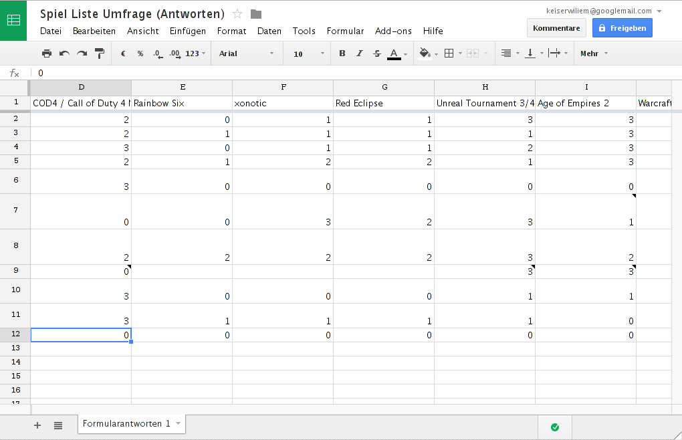Increase decimal places
This screenshot has width=682, height=440.
point(175,53)
